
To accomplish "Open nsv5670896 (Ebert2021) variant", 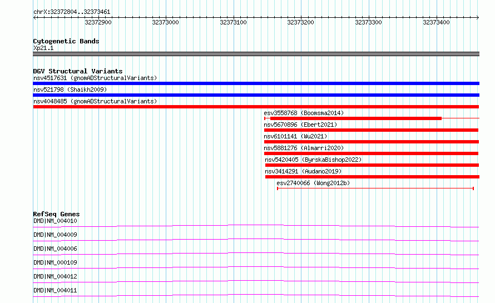I will pos(300,125).
